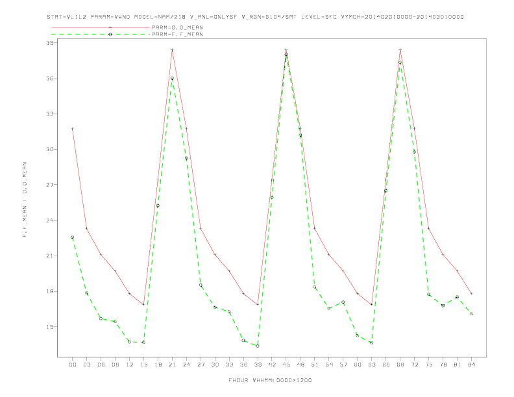Click x-axis forecast hour label 03
The height and width of the screenshot is (397, 514).
click(86, 365)
